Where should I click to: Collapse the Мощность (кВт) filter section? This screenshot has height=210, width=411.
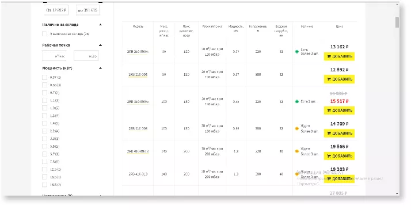(x=100, y=68)
